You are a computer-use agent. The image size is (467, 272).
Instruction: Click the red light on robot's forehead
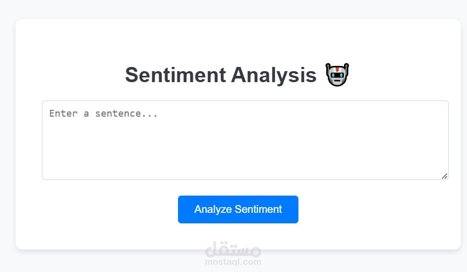338,69
